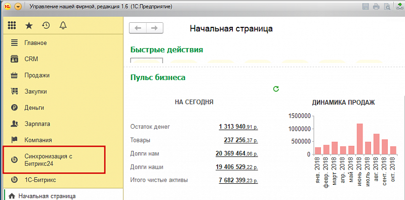This screenshot has height=200, width=405.
Task: Open the 1C main menu dropdown arrow
Action: point(18,7)
